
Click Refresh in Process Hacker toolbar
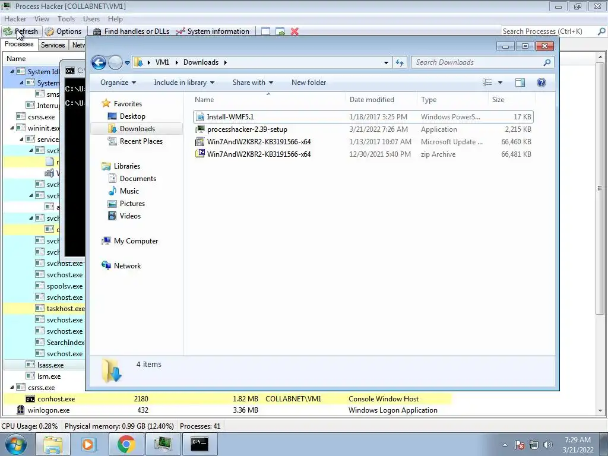click(21, 31)
